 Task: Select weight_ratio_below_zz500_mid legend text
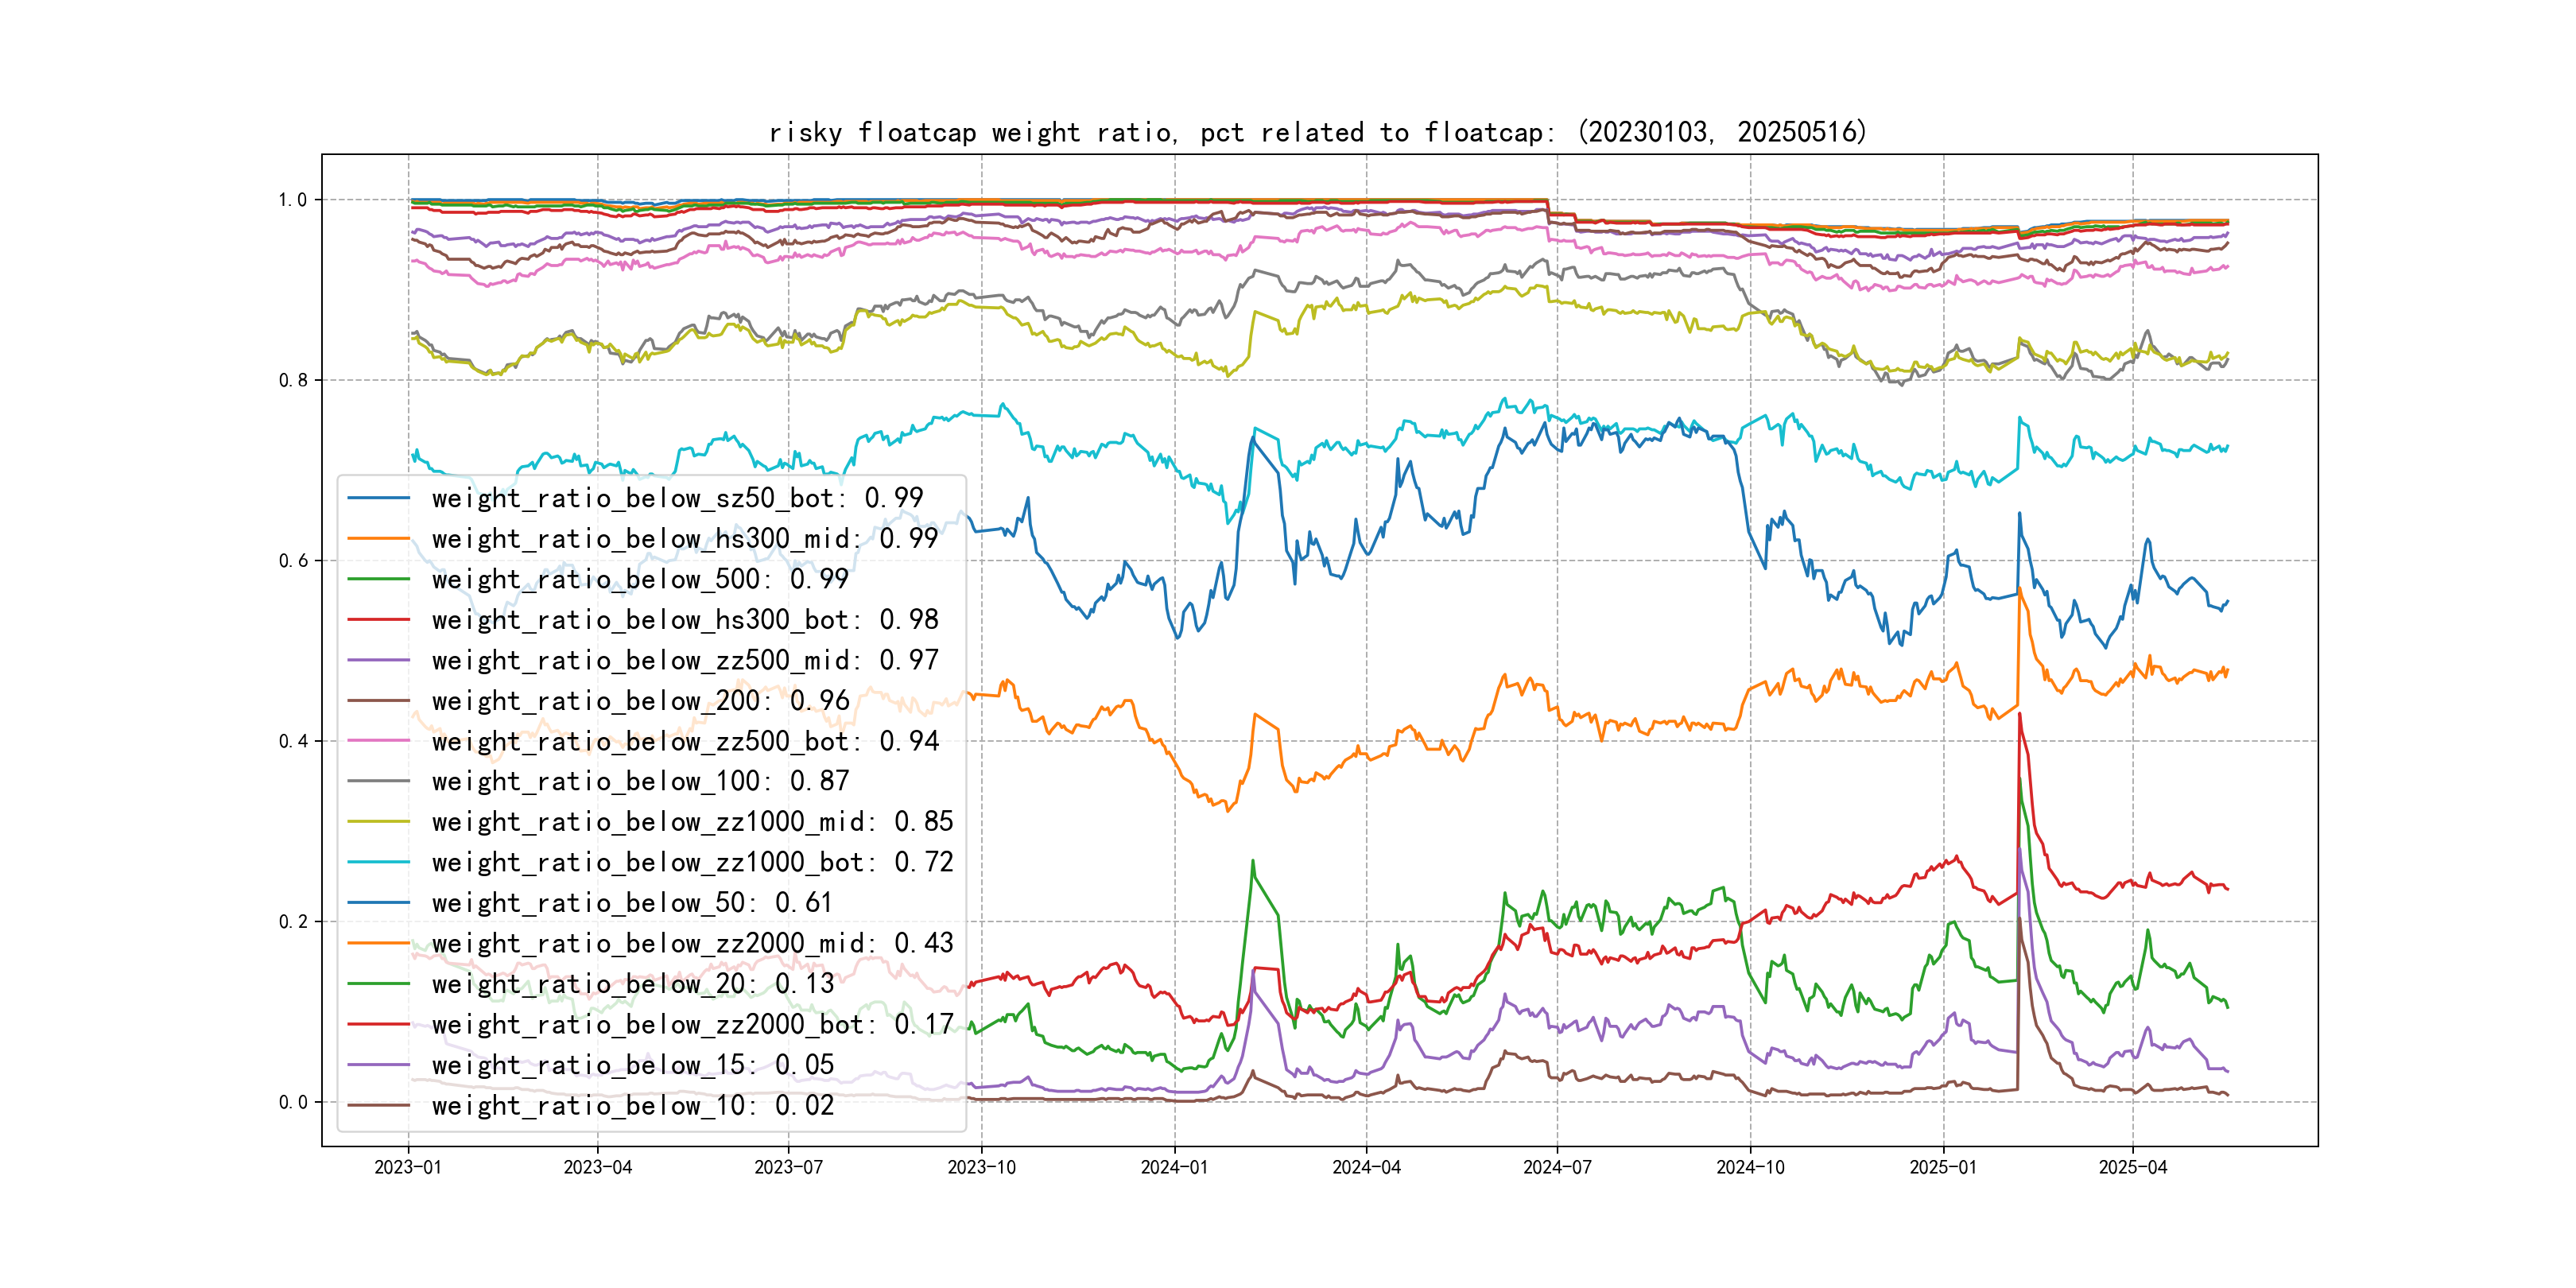[684, 660]
